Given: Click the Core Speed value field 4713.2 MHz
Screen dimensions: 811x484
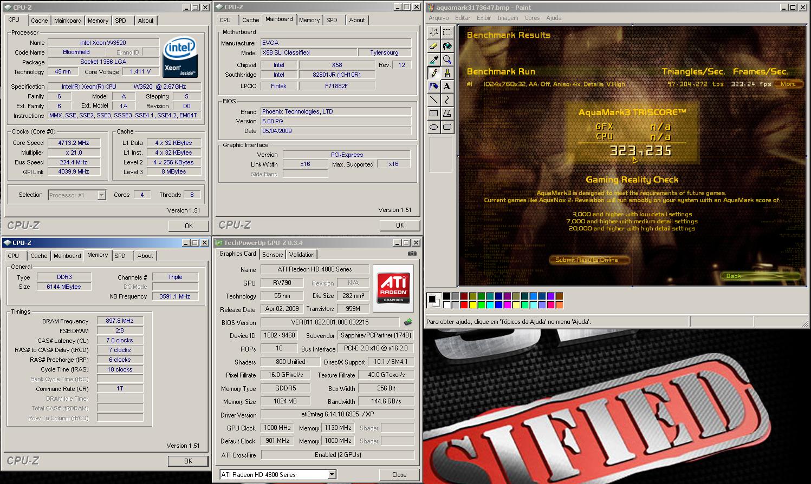Looking at the screenshot, I should (x=74, y=143).
